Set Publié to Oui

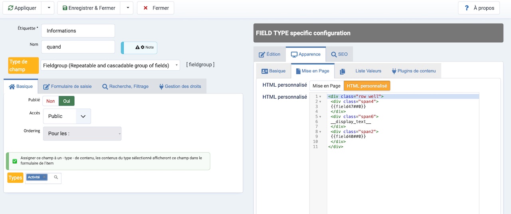click(x=67, y=101)
